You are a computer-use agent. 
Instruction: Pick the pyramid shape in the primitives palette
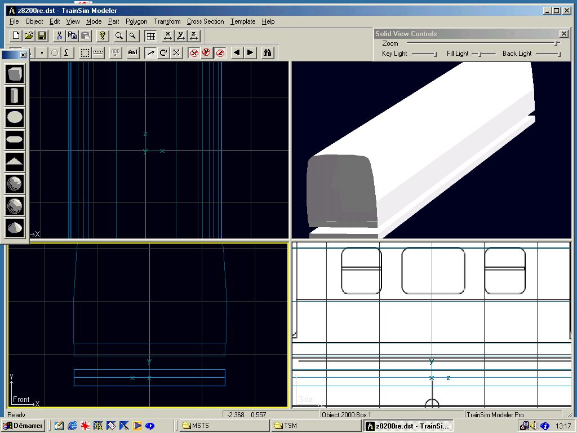pyautogui.click(x=15, y=162)
